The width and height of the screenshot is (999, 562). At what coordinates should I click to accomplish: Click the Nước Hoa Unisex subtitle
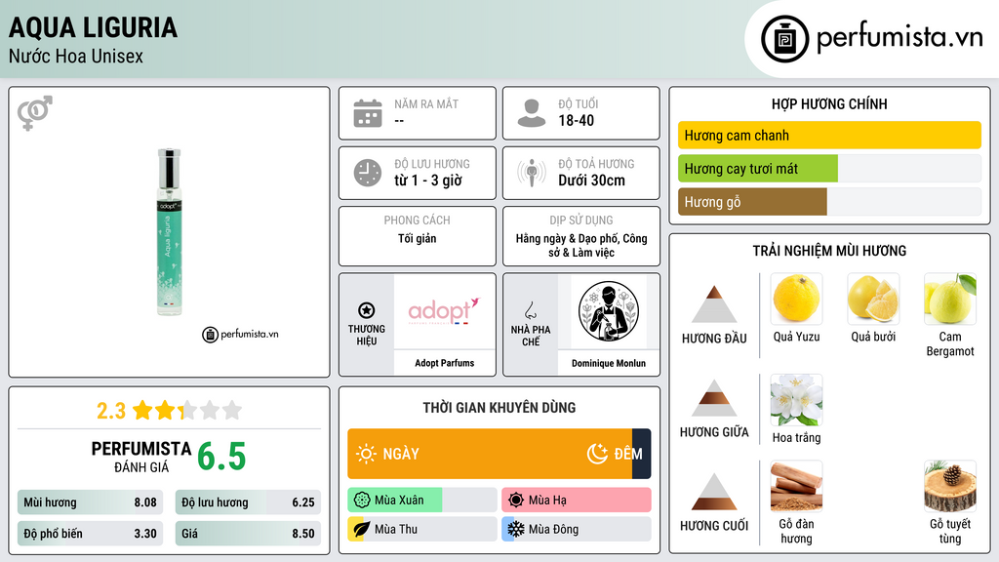click(x=76, y=56)
